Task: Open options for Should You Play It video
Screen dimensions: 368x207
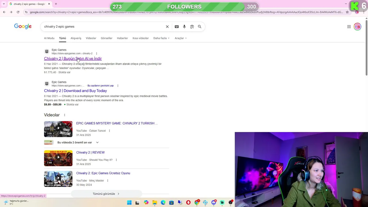Action: click(x=116, y=160)
